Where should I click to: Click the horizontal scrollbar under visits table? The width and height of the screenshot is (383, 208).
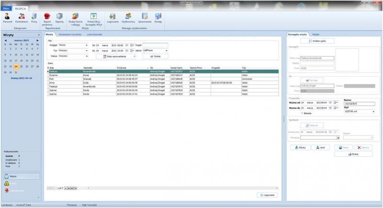click(x=182, y=188)
